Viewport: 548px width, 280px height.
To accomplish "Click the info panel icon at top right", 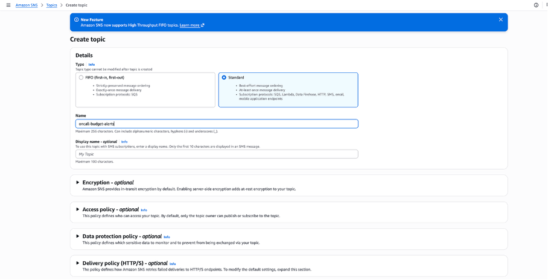I will (x=536, y=5).
